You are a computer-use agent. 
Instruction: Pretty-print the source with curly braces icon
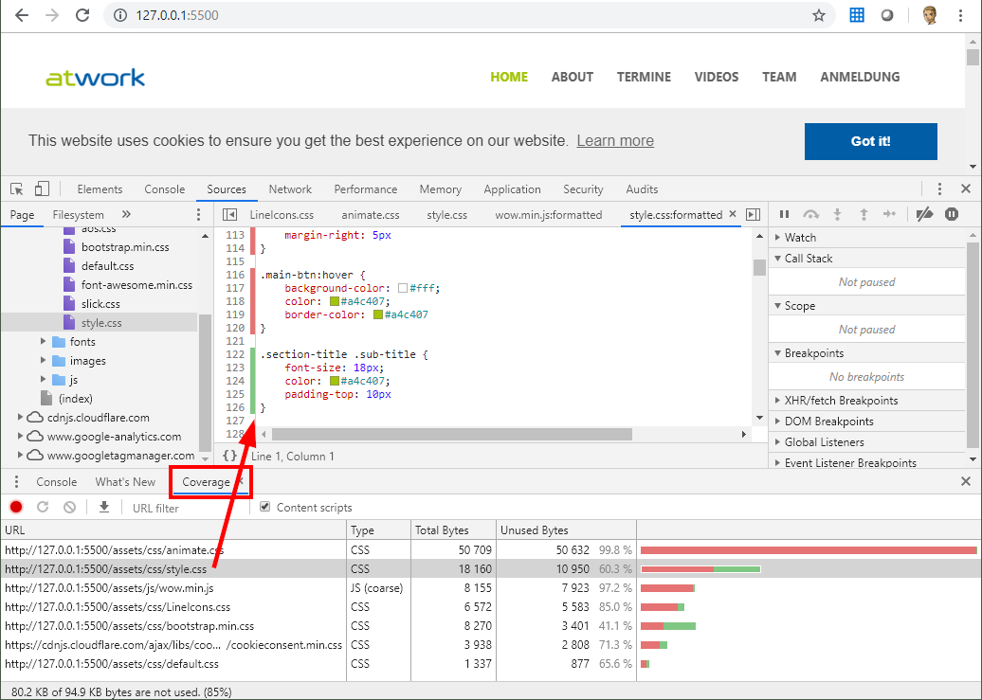pos(229,456)
